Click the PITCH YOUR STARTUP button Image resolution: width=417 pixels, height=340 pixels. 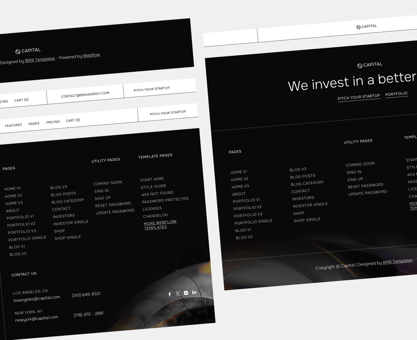tap(168, 112)
